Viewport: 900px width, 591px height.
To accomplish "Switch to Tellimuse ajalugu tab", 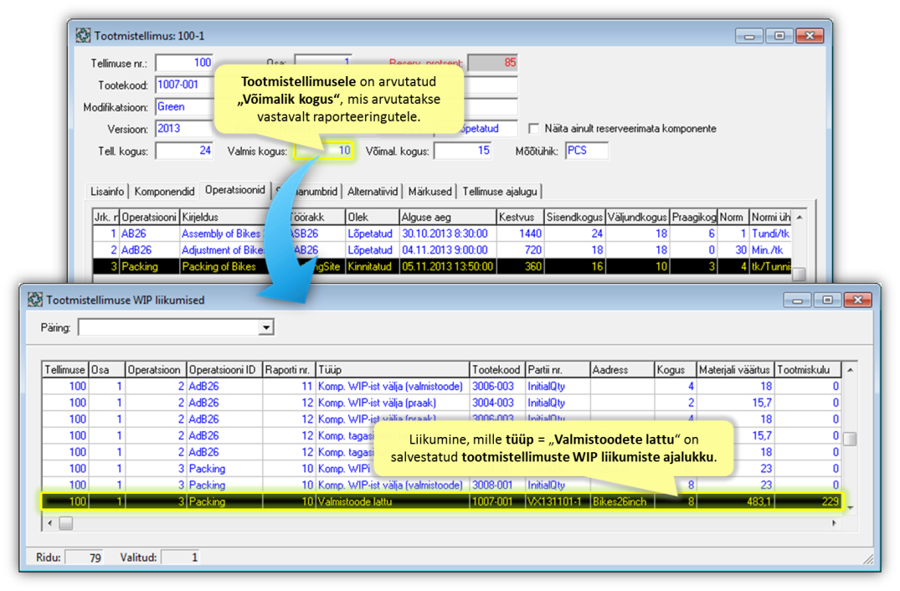I will pos(499,192).
